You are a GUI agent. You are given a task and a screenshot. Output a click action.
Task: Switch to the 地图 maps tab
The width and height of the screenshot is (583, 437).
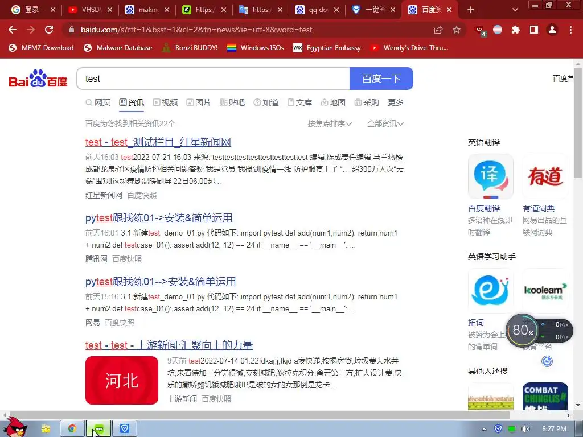(x=333, y=102)
